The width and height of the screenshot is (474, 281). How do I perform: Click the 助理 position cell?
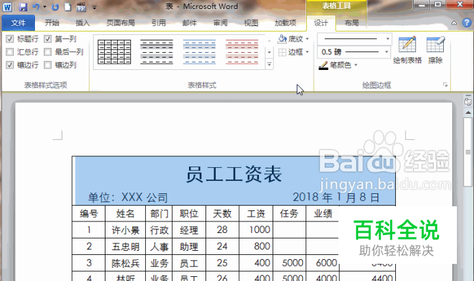point(189,247)
